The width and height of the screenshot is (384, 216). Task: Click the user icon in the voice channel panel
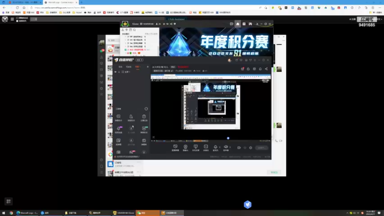123,30
